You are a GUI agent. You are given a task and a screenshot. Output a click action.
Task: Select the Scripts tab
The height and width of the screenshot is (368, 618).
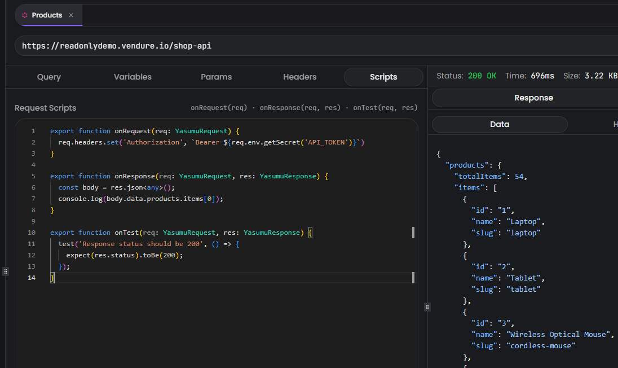383,77
